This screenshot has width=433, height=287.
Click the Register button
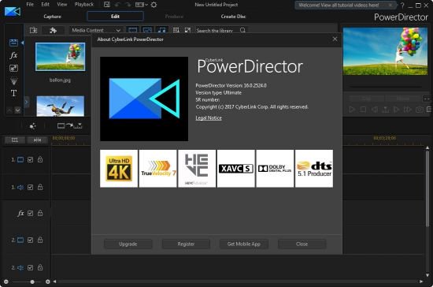(186, 244)
